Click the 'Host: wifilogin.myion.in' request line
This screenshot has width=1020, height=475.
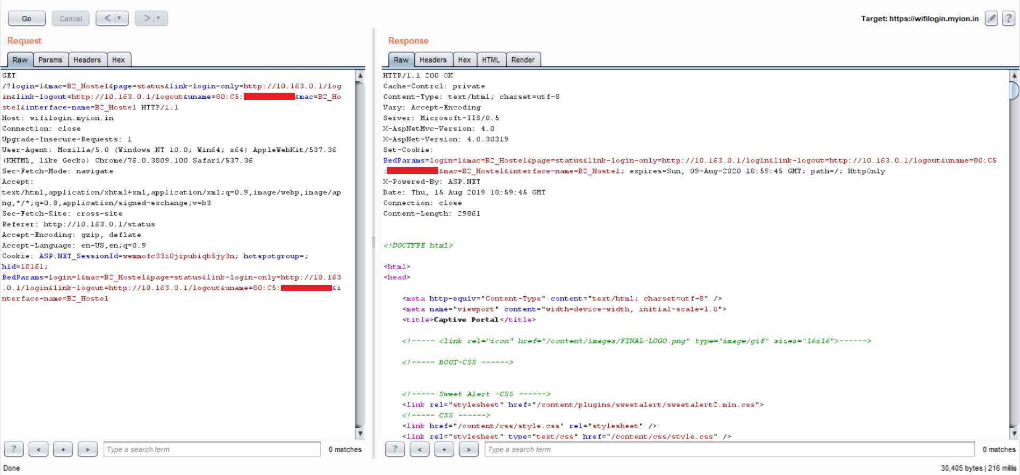58,118
